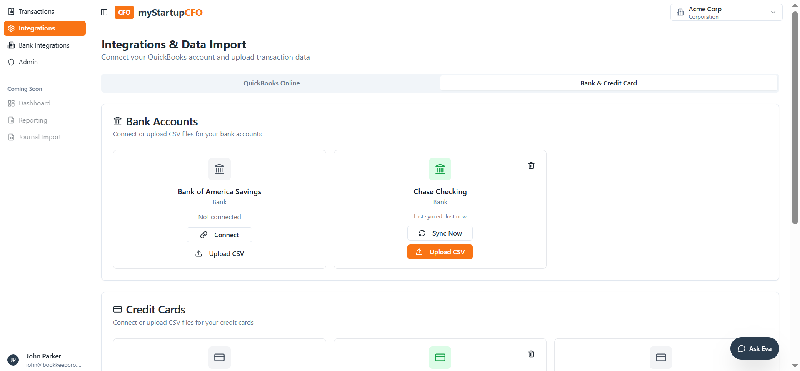Screen dimensions: 800x371
Task: Click the orange CFO logo badge
Action: click(124, 12)
